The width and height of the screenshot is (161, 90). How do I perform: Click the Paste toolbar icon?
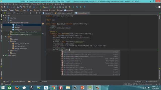[x=24, y=7]
